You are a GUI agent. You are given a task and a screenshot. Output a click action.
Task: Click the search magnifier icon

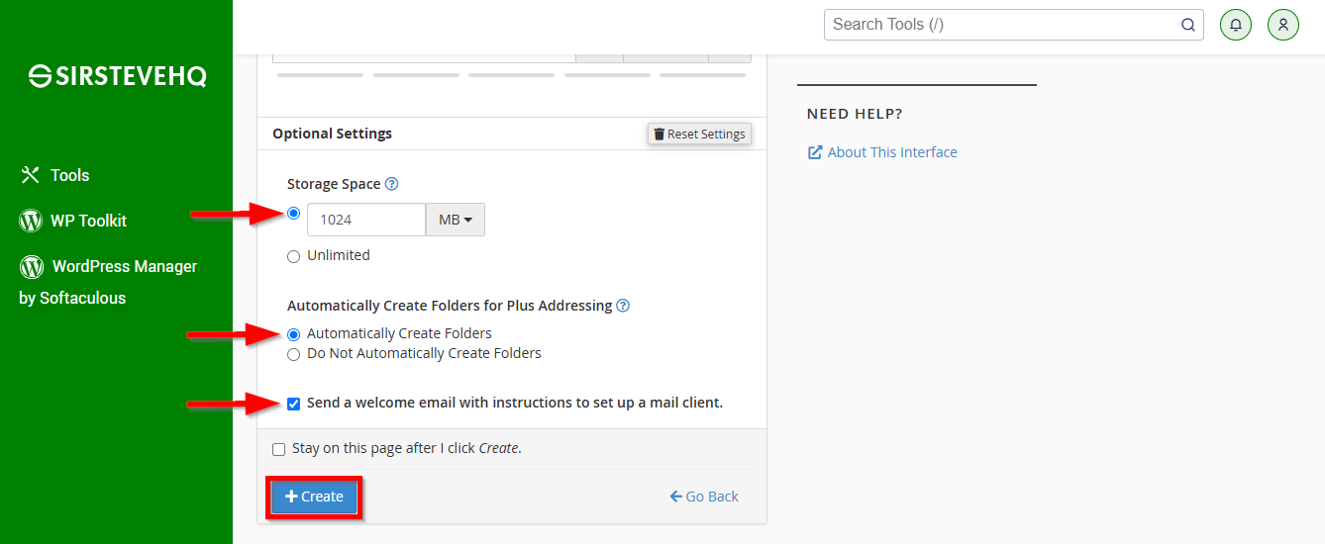pos(1188,25)
